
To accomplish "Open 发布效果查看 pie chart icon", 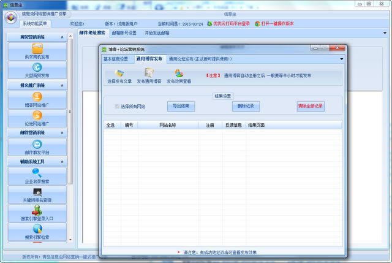I will 179,76.
